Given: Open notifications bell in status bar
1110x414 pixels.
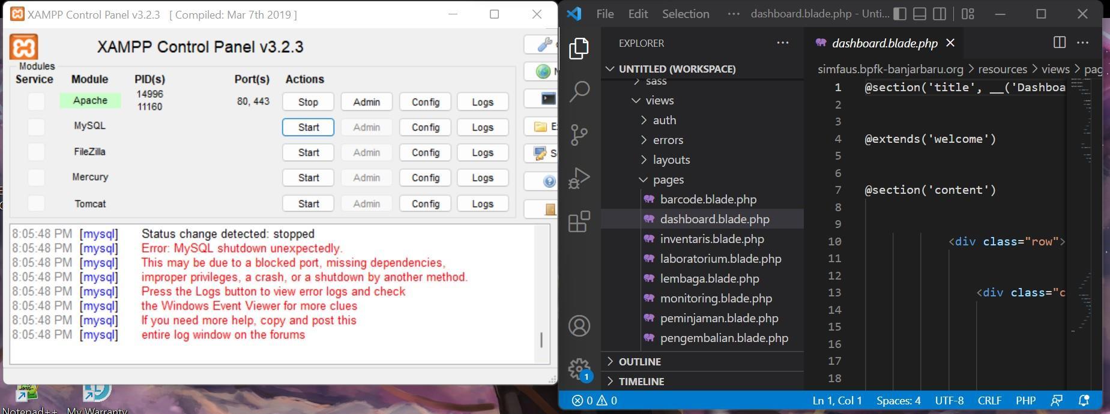Looking at the screenshot, I should tap(1084, 400).
